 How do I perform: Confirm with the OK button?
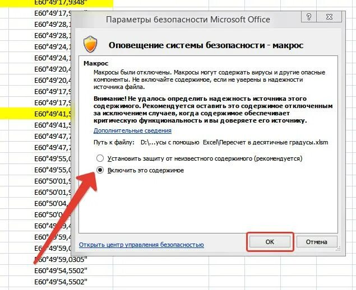270,242
